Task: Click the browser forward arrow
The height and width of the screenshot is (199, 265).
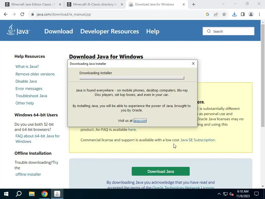Action: (x=14, y=15)
